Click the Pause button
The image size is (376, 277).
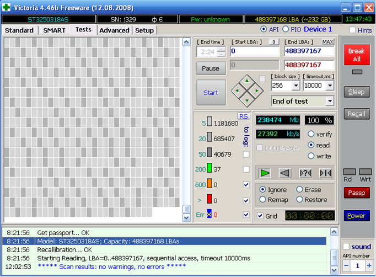(211, 68)
